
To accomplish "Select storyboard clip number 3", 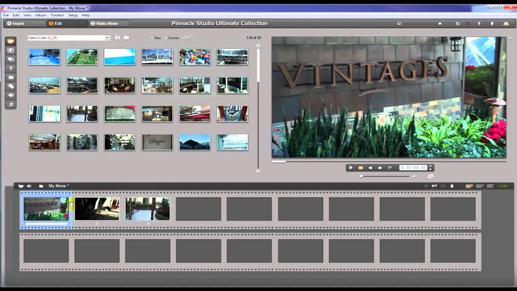I will [x=148, y=209].
